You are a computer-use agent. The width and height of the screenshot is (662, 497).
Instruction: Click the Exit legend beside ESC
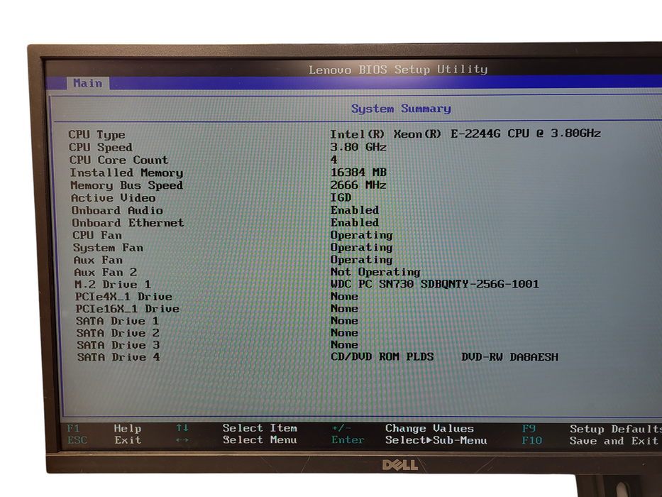128,440
